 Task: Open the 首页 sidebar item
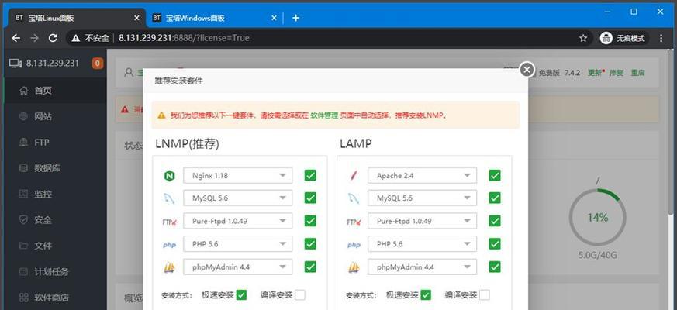(x=54, y=91)
